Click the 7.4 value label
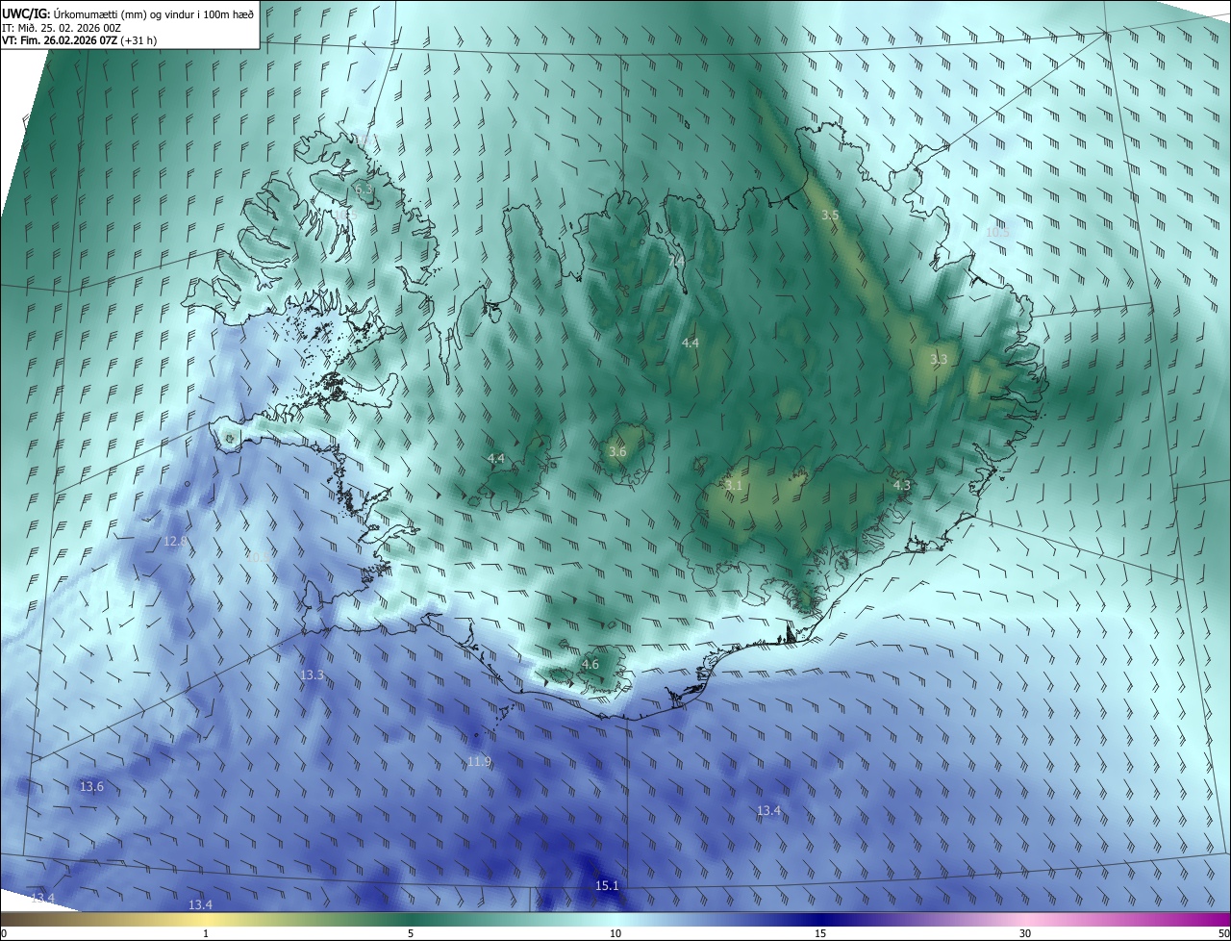The width and height of the screenshot is (1231, 941). point(676,260)
